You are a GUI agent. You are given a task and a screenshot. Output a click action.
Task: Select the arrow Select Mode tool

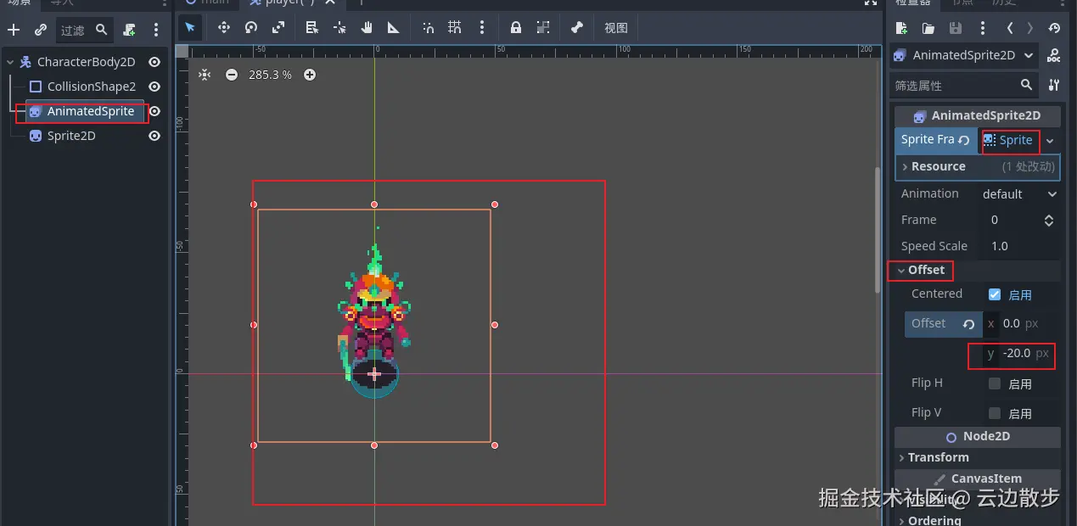click(190, 27)
